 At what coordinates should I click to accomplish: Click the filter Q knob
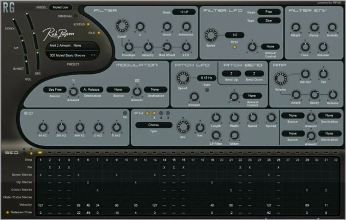pos(140,26)
